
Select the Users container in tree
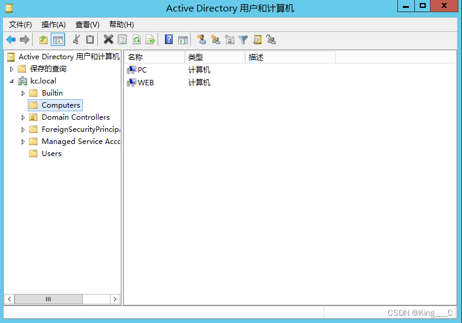pos(51,154)
